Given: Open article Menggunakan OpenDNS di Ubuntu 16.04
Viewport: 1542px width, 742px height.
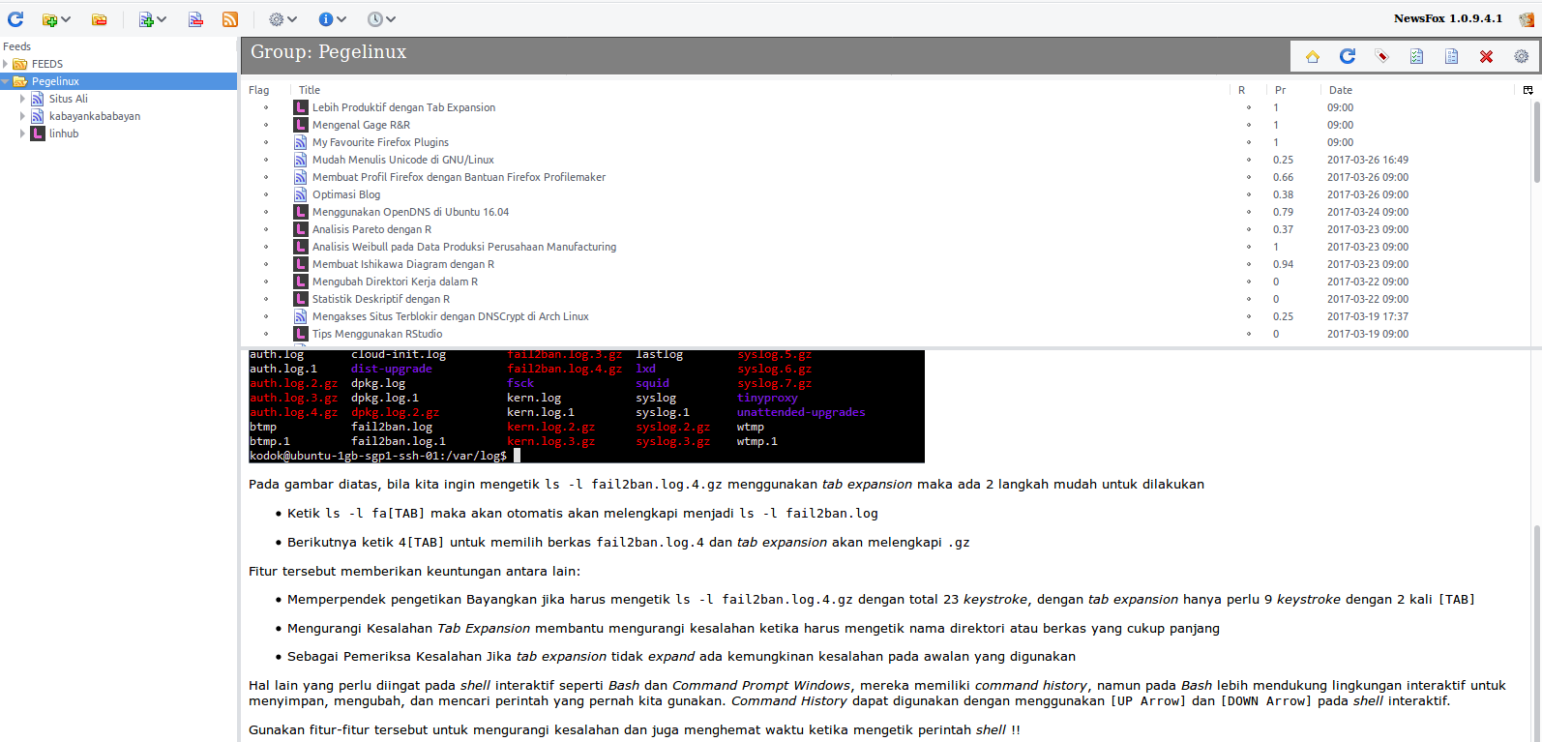Looking at the screenshot, I should click(x=409, y=212).
